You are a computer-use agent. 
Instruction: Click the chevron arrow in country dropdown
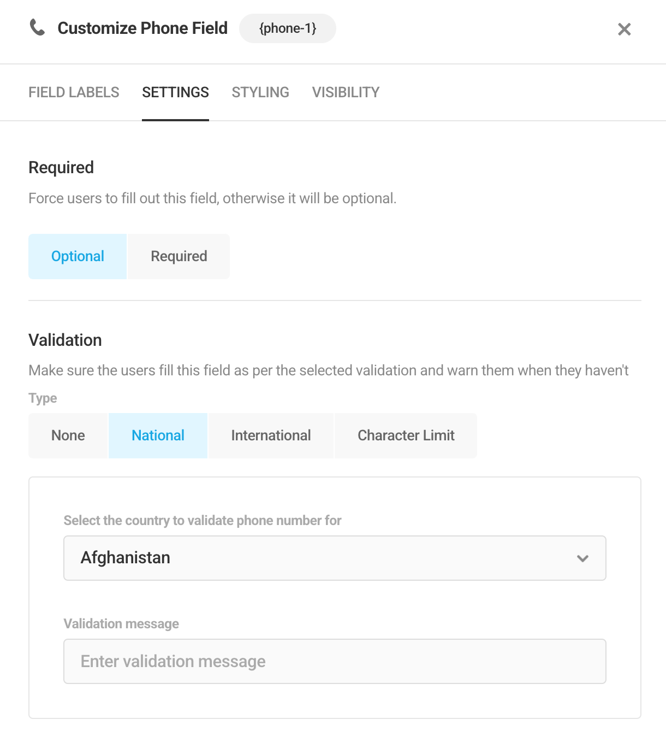582,558
